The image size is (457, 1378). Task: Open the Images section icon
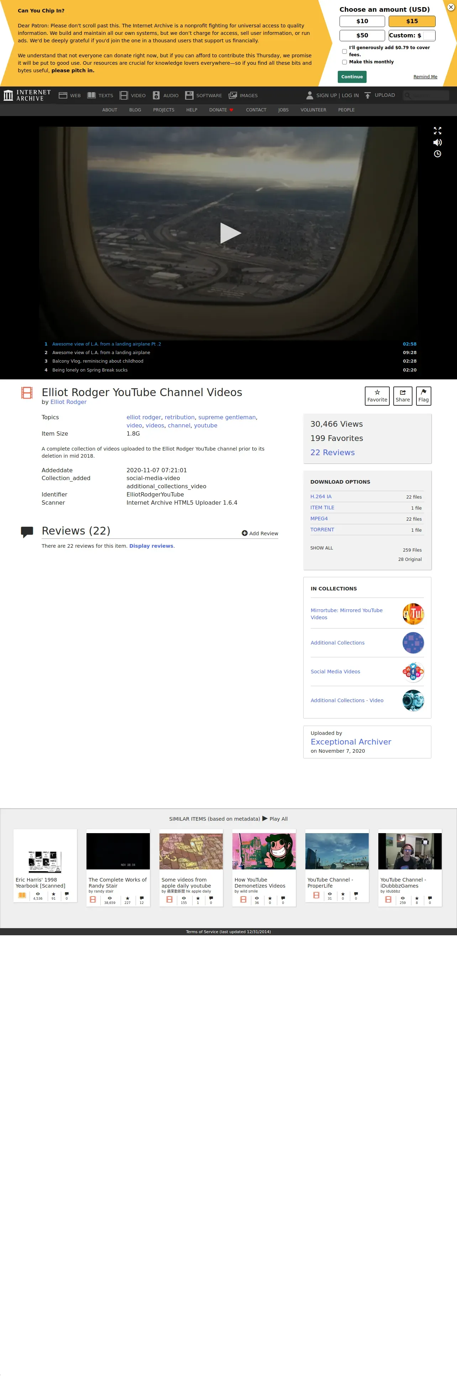point(233,96)
